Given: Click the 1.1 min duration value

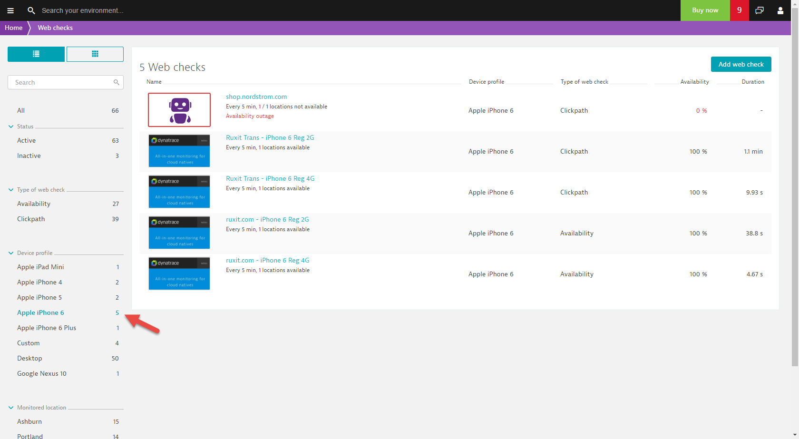Looking at the screenshot, I should (753, 151).
